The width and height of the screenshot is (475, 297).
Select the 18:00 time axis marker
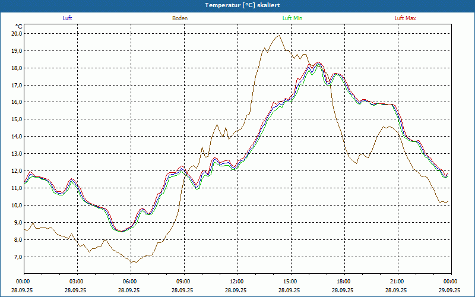coord(343,282)
